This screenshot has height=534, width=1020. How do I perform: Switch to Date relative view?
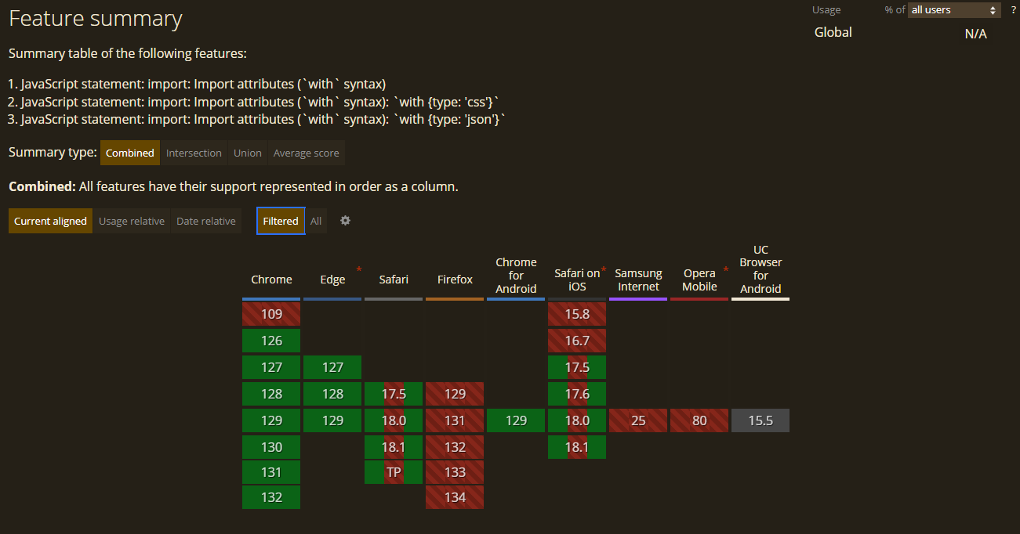point(205,221)
